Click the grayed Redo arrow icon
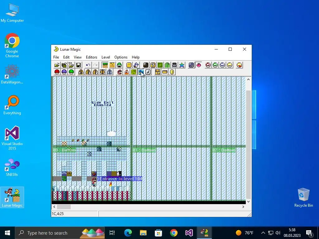The height and width of the screenshot is (239, 319). [95, 65]
